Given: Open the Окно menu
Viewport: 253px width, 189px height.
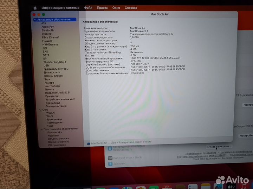Looking at the screenshot, I should (116, 8).
